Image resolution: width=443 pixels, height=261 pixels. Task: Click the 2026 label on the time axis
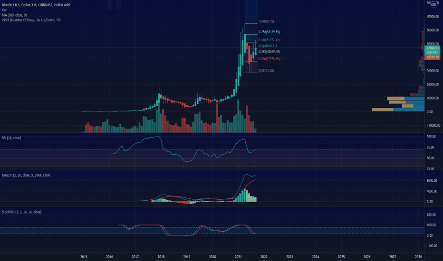coord(367,257)
